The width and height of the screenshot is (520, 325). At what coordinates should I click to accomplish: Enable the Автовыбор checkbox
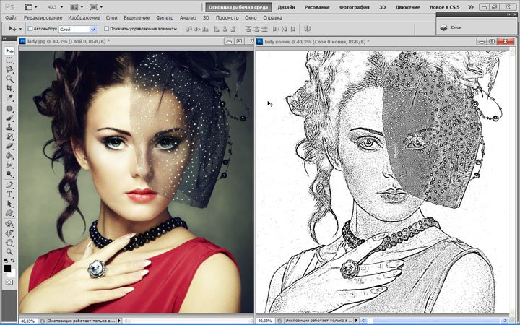30,29
